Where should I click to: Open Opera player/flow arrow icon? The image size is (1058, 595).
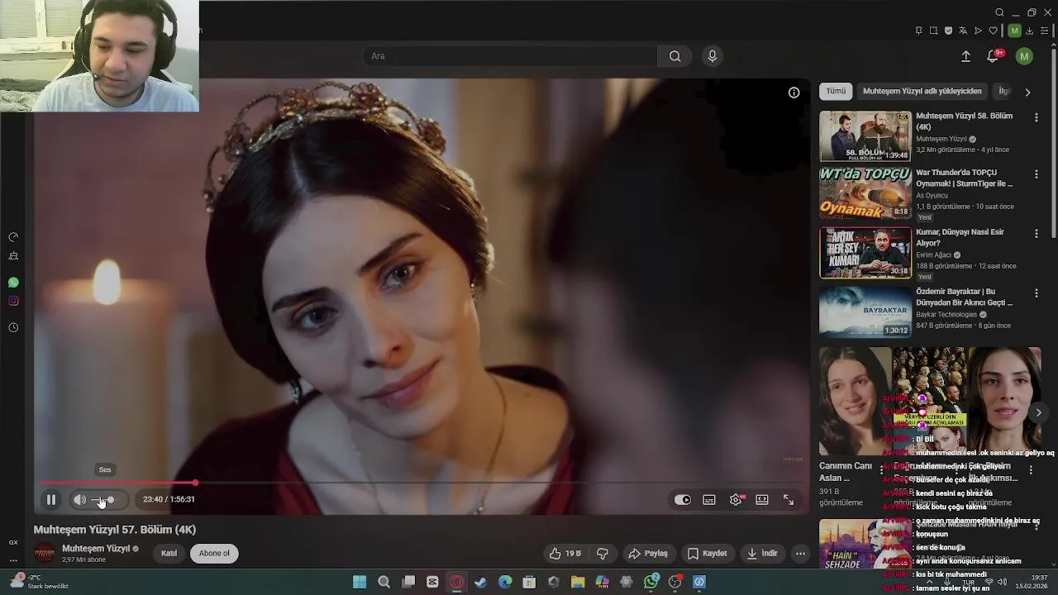pyautogui.click(x=978, y=31)
